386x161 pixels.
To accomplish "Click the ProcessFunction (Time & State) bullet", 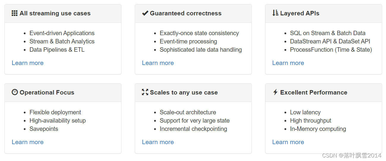I will coord(331,50).
